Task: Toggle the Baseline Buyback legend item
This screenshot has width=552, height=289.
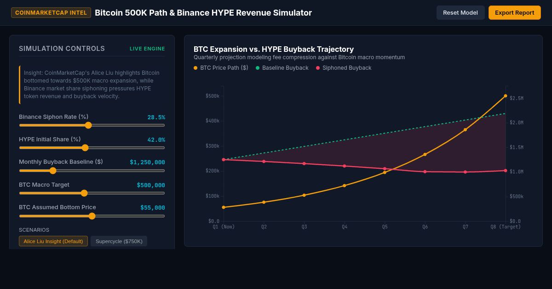Action: tap(282, 68)
